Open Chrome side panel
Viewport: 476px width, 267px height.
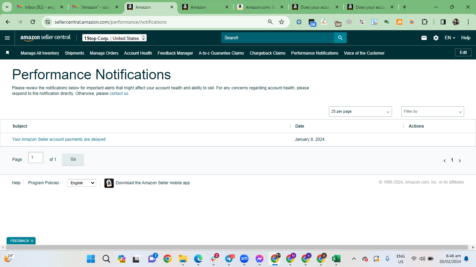[x=443, y=22]
